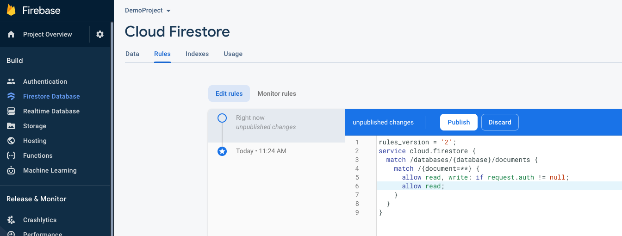This screenshot has width=622, height=236.
Task: Place cursor on 'rules_version' code line
Action: tap(417, 142)
